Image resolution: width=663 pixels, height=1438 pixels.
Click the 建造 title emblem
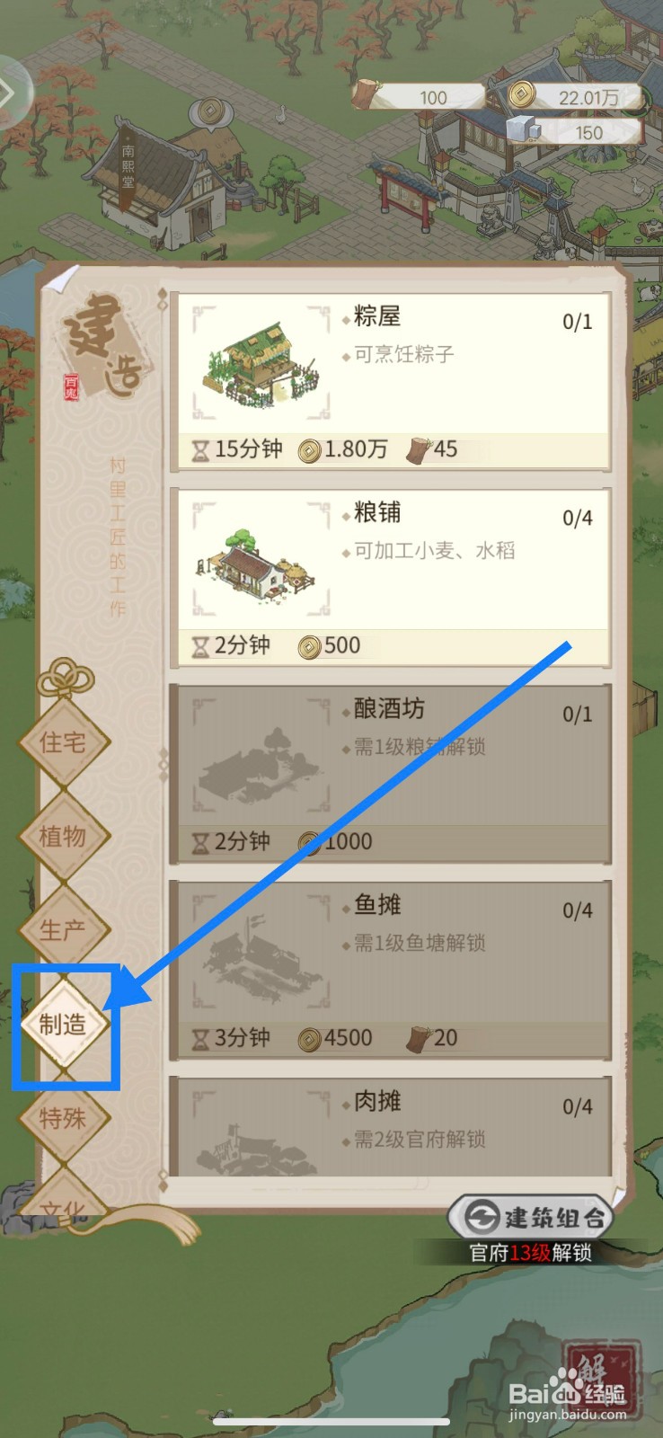tap(103, 346)
